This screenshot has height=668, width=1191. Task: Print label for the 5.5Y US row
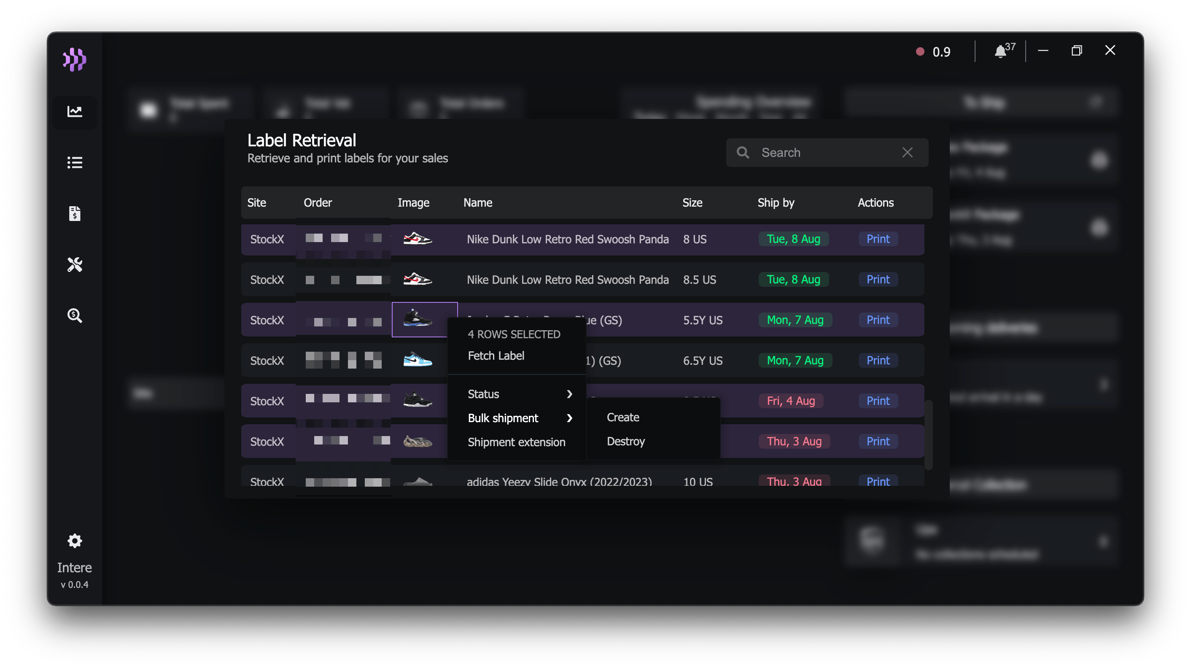pos(878,320)
